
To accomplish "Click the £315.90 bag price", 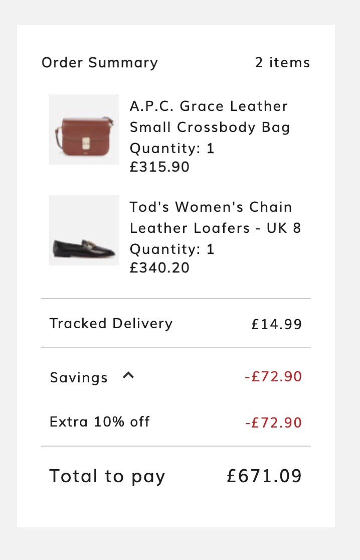I will point(159,167).
